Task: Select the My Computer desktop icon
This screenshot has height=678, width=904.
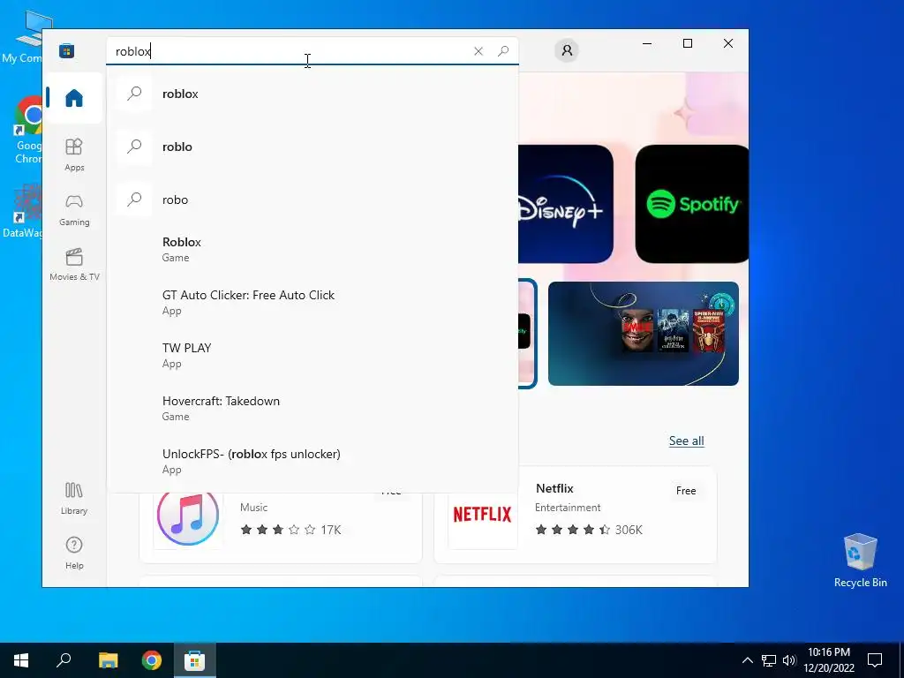Action: coord(24,35)
